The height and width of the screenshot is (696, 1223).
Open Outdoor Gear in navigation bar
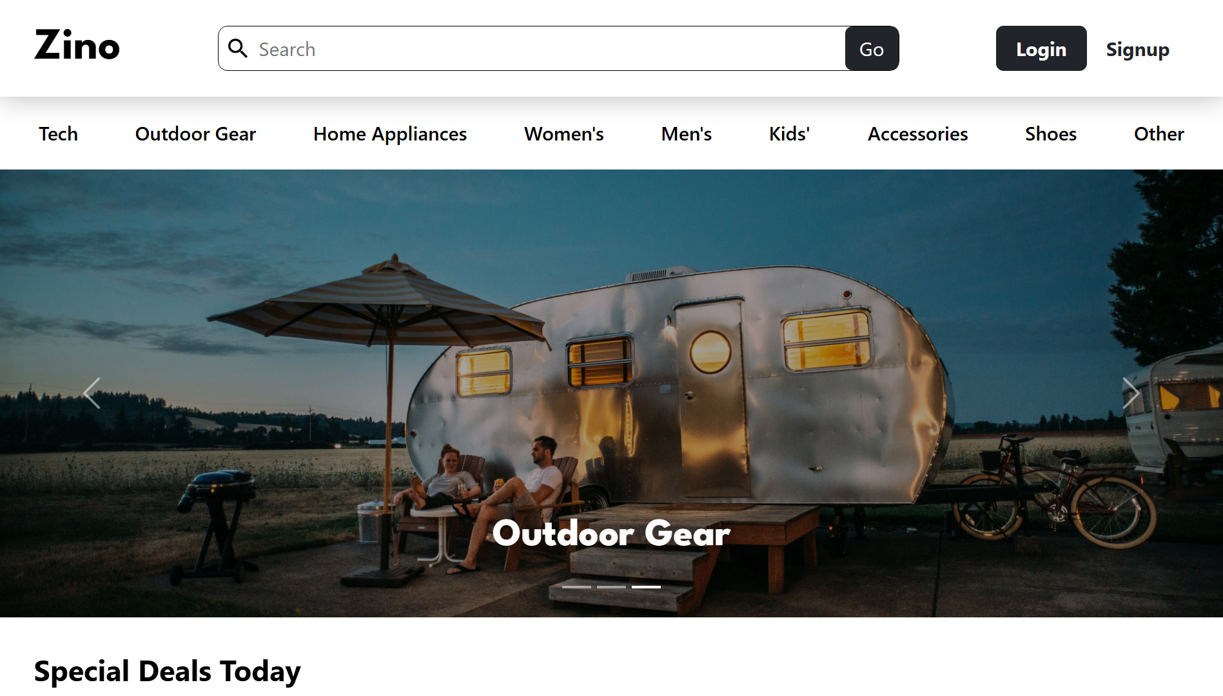pyautogui.click(x=195, y=133)
